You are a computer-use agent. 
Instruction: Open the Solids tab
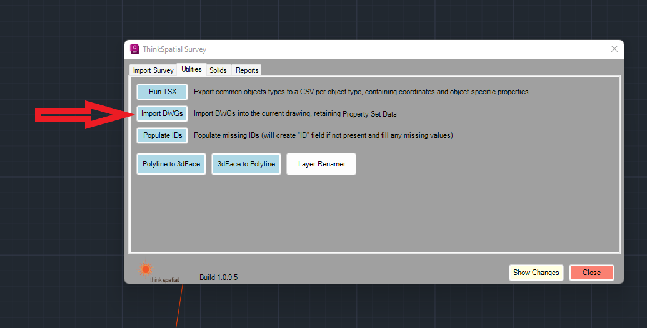coord(218,70)
